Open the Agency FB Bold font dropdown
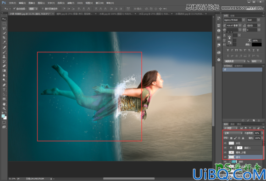 click(244, 20)
